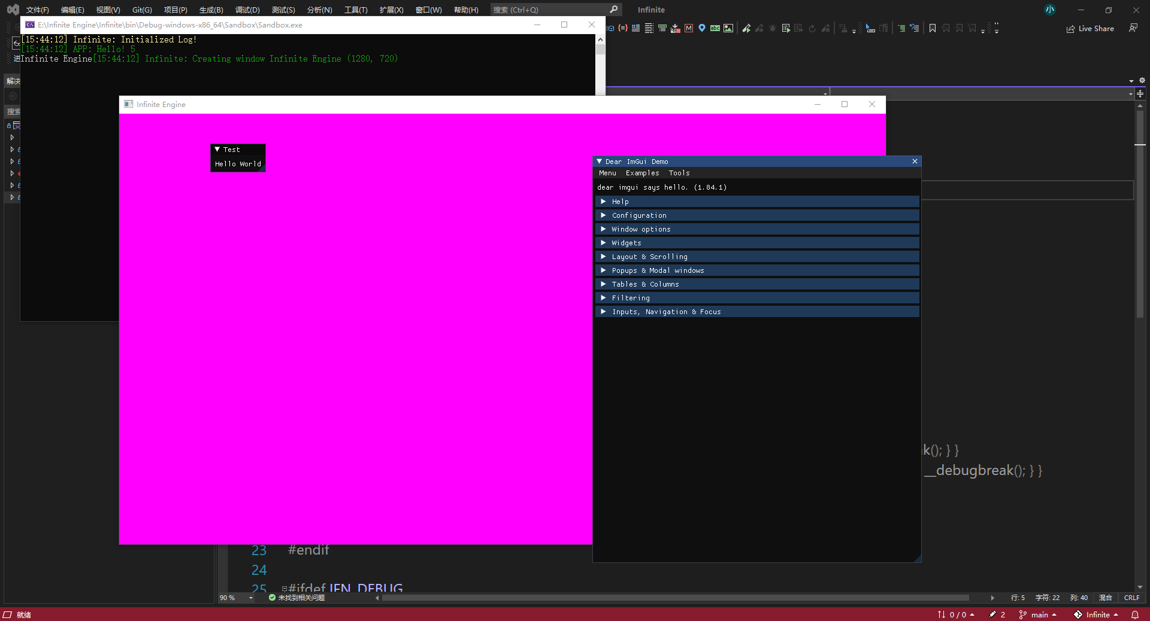Expand the Tables & Columns section

pos(757,284)
